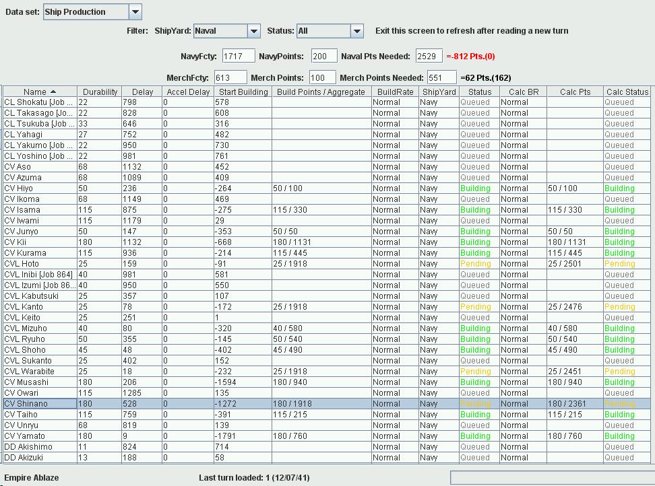The height and width of the screenshot is (486, 655).
Task: Select the CVL Mizuho row name
Action: 40,328
